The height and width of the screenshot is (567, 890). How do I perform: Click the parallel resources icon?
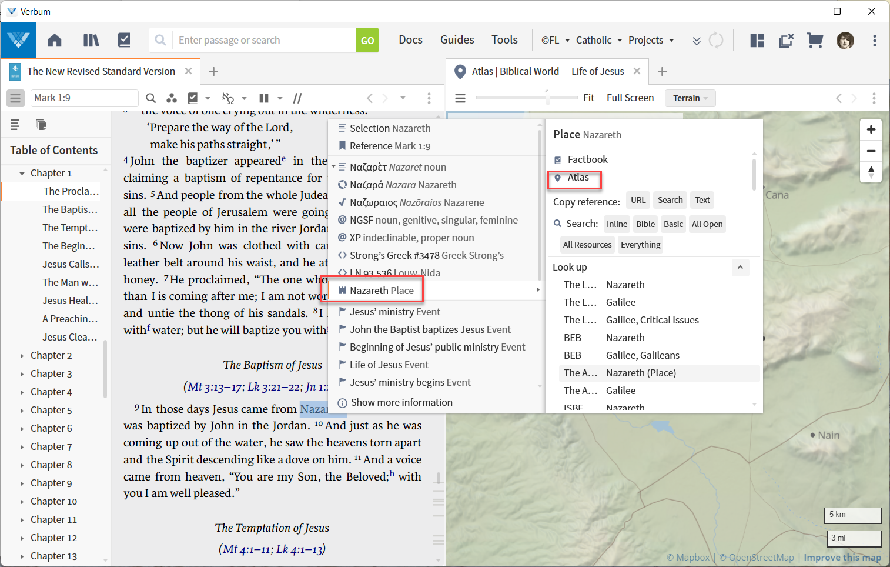click(297, 98)
